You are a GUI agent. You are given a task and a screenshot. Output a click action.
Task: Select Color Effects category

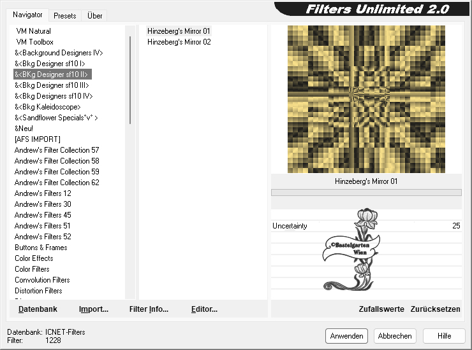(x=34, y=258)
